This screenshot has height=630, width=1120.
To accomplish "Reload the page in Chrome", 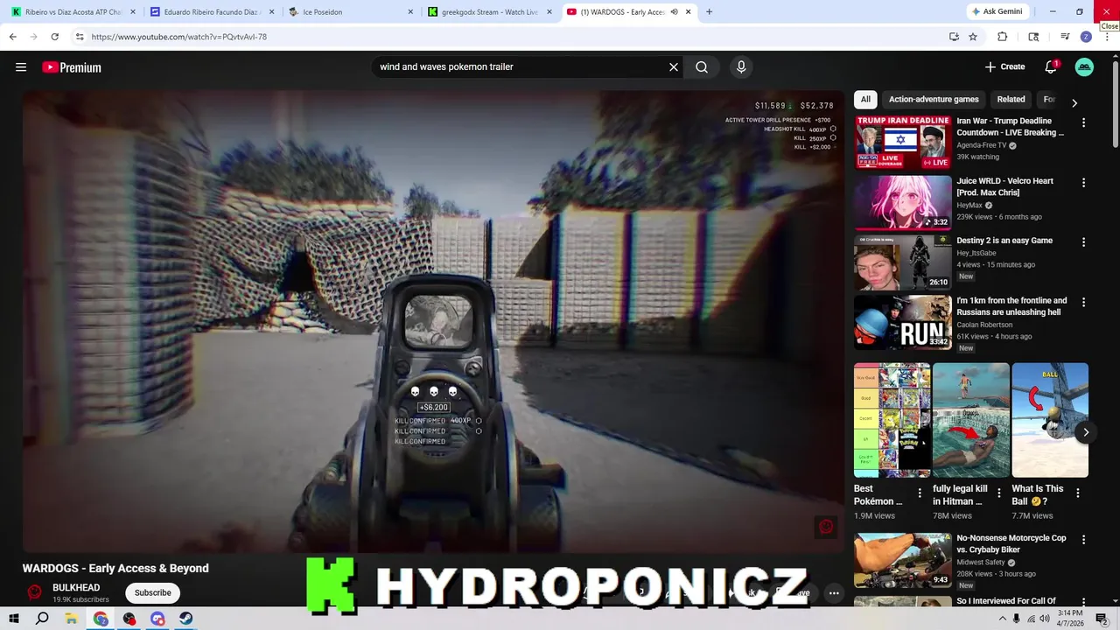I will (x=54, y=37).
